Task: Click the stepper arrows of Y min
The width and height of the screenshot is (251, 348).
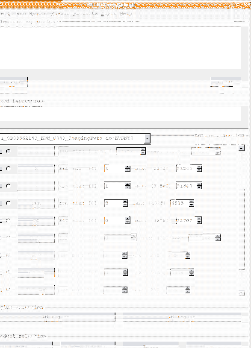Action: click(127, 186)
